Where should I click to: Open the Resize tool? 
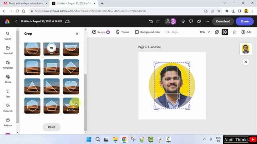(101, 32)
